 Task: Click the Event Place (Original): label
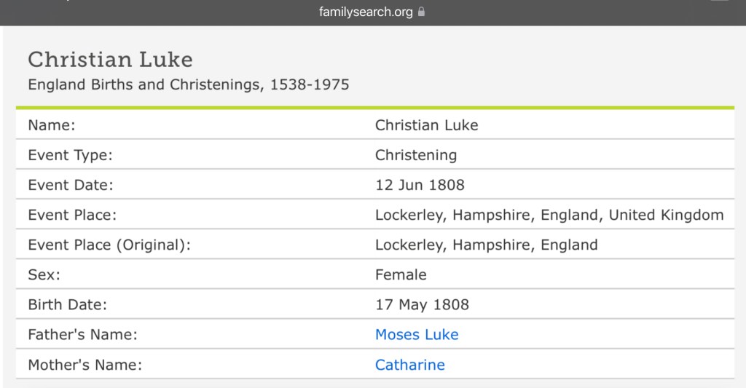tap(109, 245)
